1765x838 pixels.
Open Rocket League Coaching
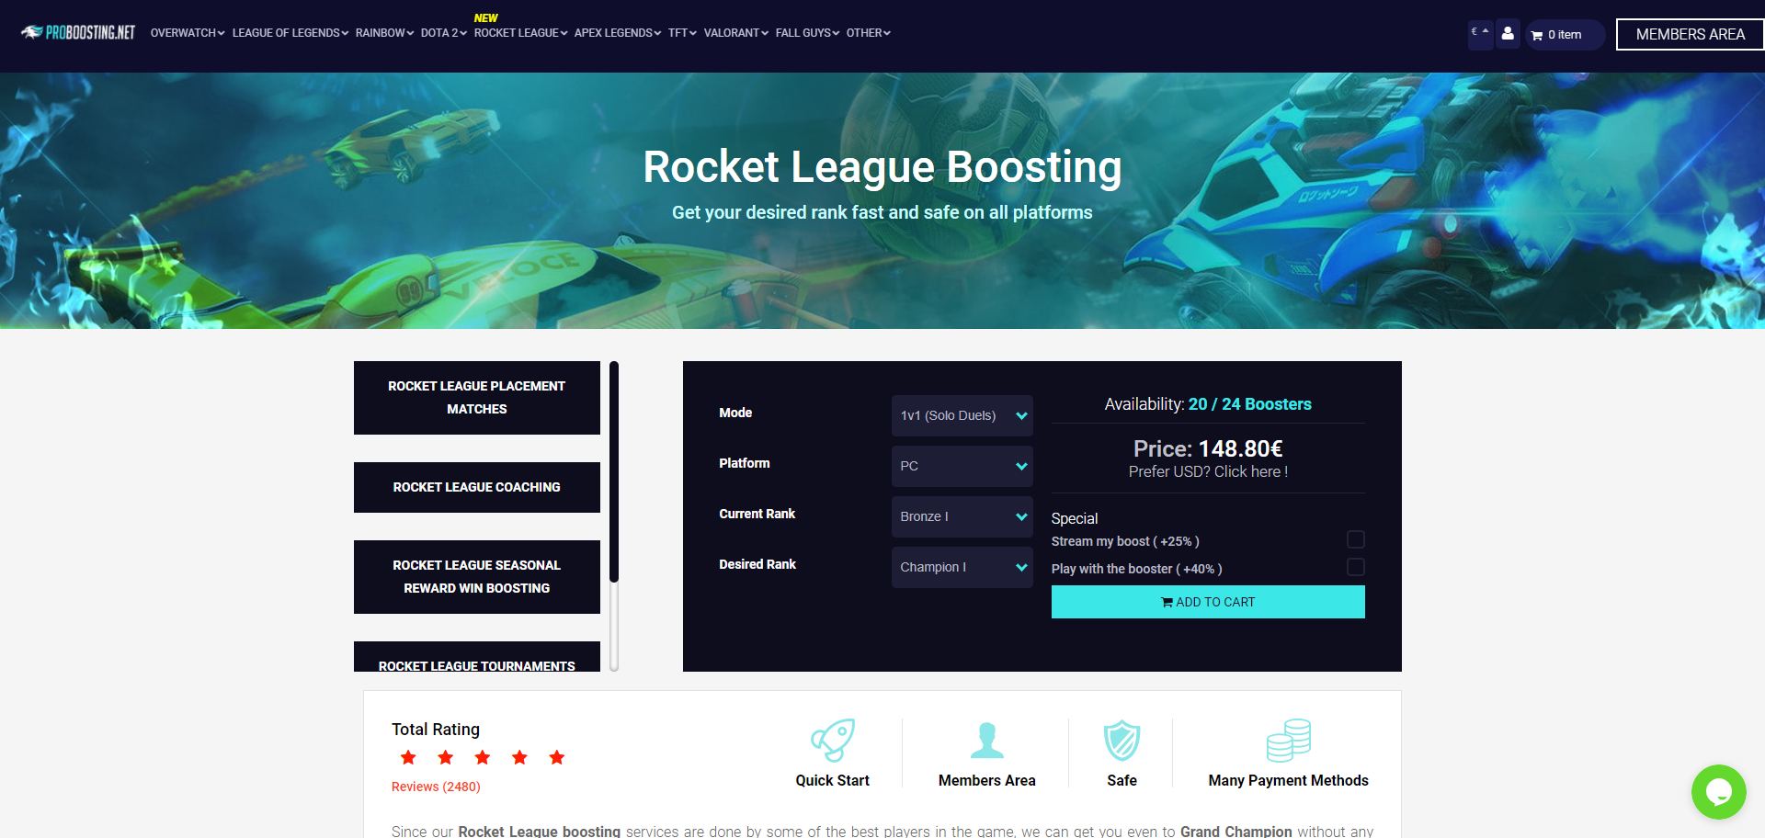tap(476, 487)
